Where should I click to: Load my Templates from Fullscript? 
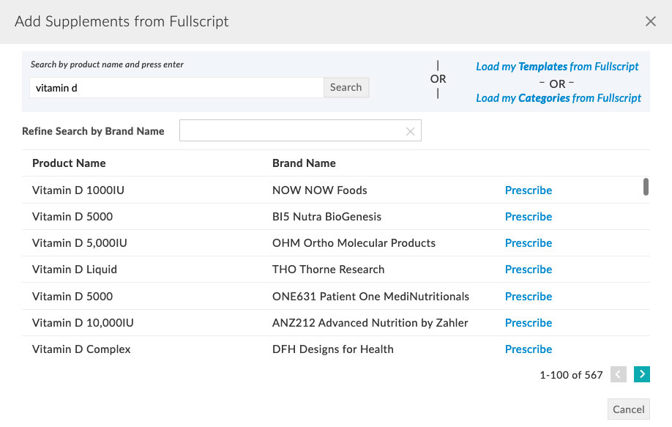point(557,66)
